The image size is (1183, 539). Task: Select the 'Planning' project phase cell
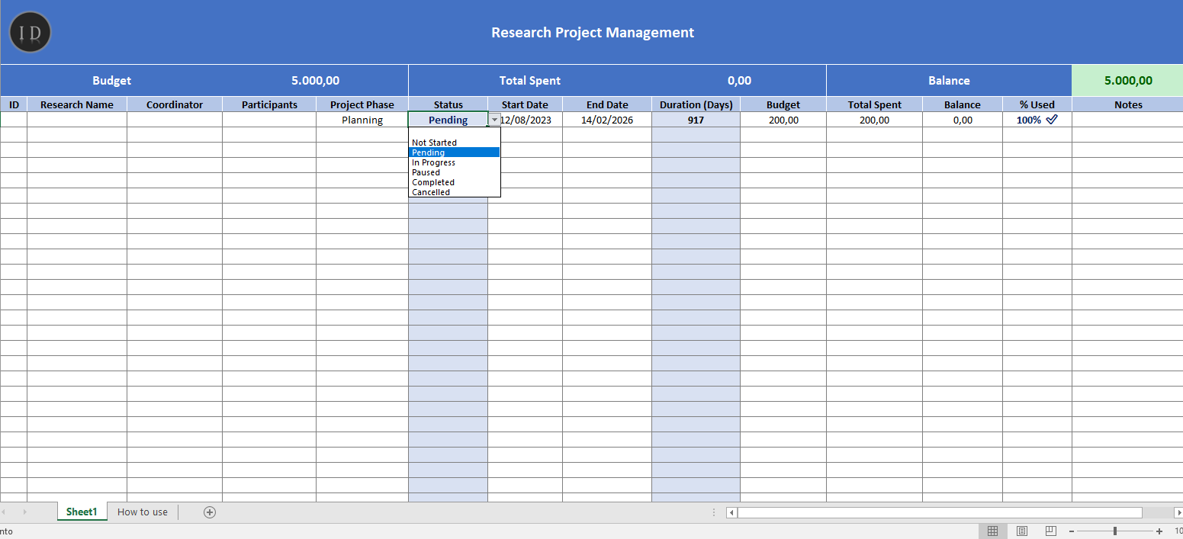pos(362,120)
